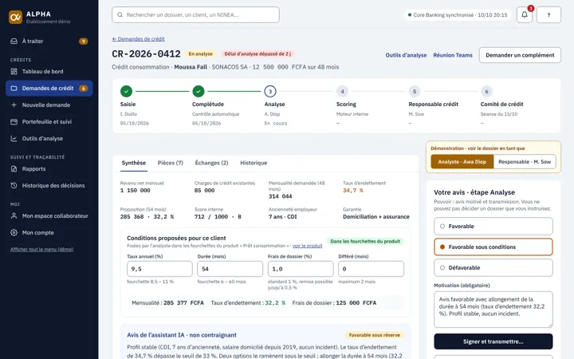Select Favorable sous conditions option
The width and height of the screenshot is (574, 359).
point(493,247)
